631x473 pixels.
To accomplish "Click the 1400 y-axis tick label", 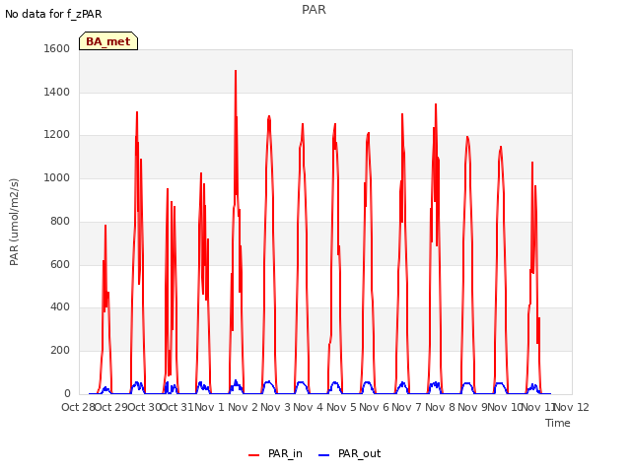I will (x=57, y=92).
